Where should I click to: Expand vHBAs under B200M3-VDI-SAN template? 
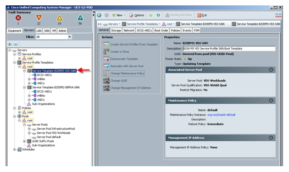pos(29,79)
